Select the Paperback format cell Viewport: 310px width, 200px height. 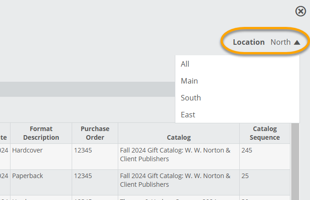[28, 176]
